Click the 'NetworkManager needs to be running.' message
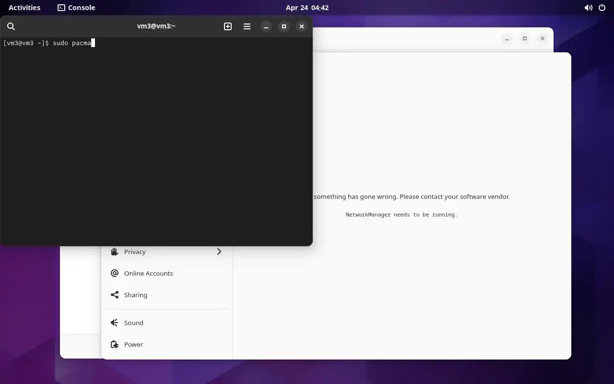 (x=401, y=215)
